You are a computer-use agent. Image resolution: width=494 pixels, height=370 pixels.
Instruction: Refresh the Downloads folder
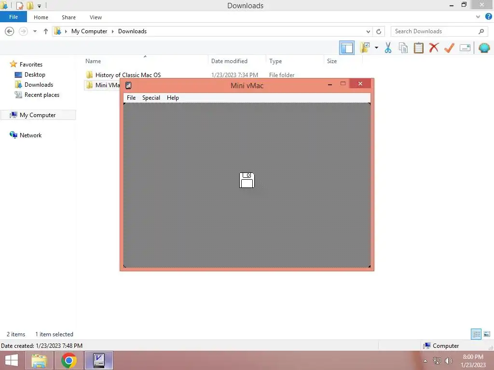tap(379, 31)
